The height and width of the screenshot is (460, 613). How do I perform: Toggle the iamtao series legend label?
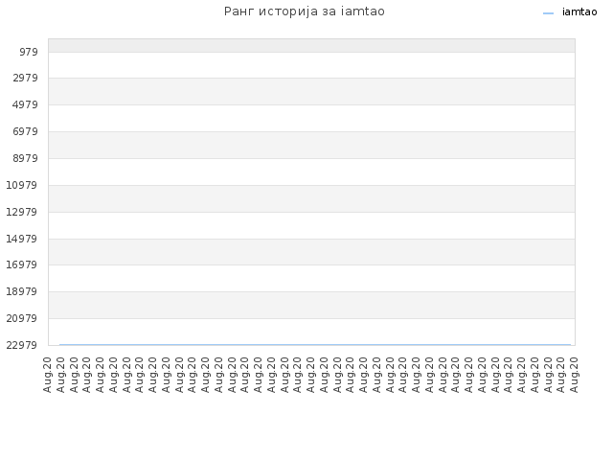click(579, 12)
